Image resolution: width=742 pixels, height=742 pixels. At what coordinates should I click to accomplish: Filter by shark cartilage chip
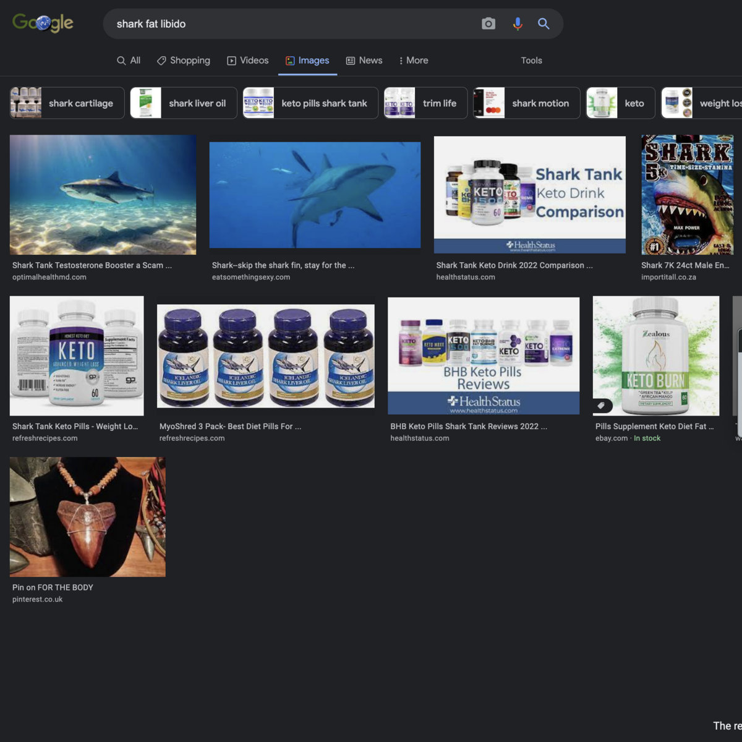click(67, 103)
